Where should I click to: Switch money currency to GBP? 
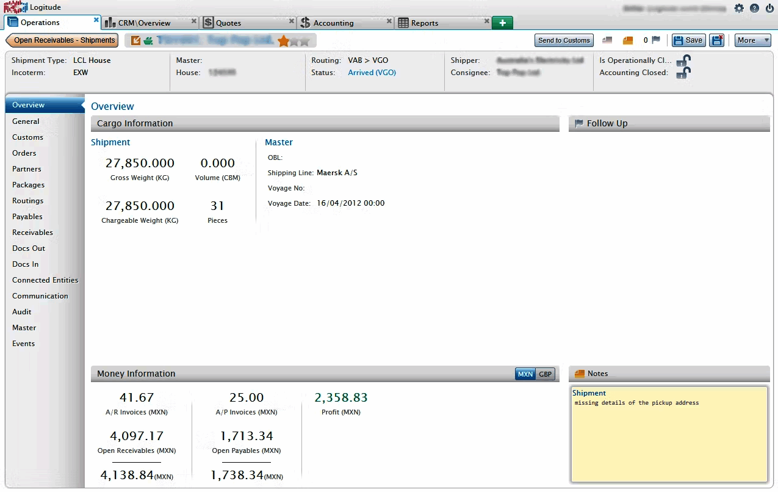[545, 374]
